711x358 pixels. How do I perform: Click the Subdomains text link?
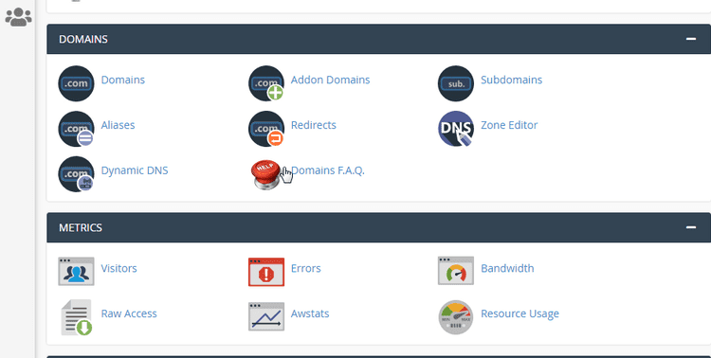tap(512, 80)
